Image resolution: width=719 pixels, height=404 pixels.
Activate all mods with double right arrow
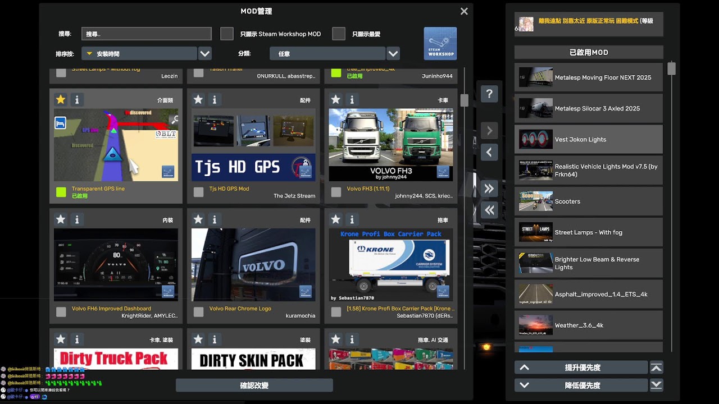click(489, 189)
